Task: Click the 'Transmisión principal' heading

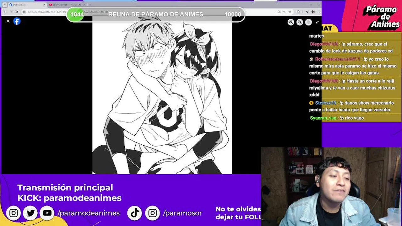Action: click(x=65, y=188)
